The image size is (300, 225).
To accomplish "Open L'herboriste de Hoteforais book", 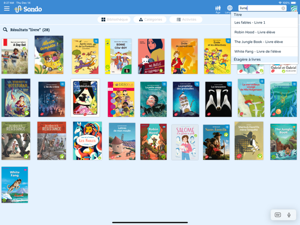I will coord(16,98).
